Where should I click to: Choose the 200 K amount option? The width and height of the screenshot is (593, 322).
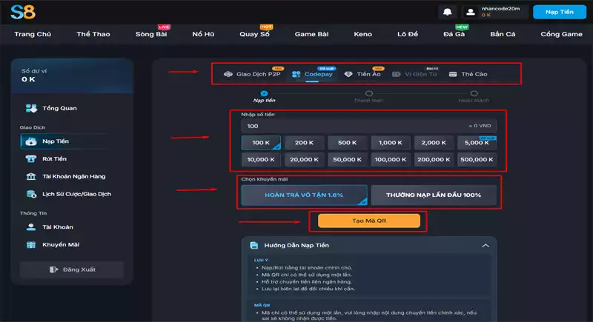click(x=304, y=143)
